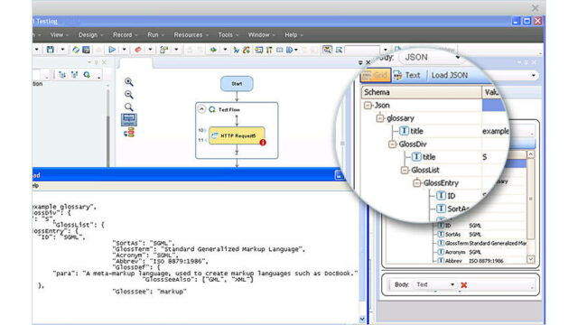Click the Save disk icon in toolbar
This screenshot has height=325, width=578.
(x=51, y=50)
